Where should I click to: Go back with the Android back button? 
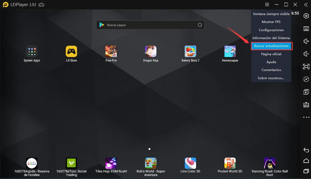pyautogui.click(x=306, y=150)
